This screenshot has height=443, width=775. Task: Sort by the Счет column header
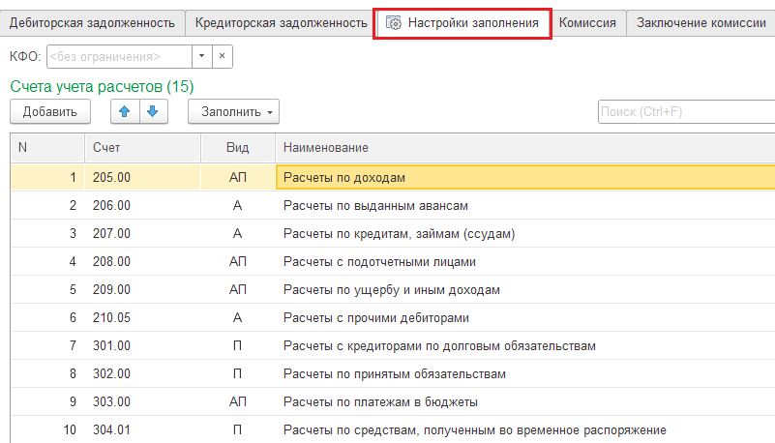(x=143, y=148)
